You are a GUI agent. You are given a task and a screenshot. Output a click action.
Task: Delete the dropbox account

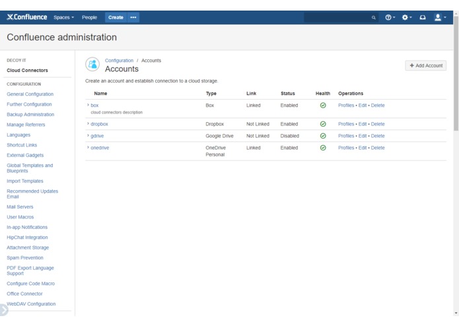(x=378, y=124)
